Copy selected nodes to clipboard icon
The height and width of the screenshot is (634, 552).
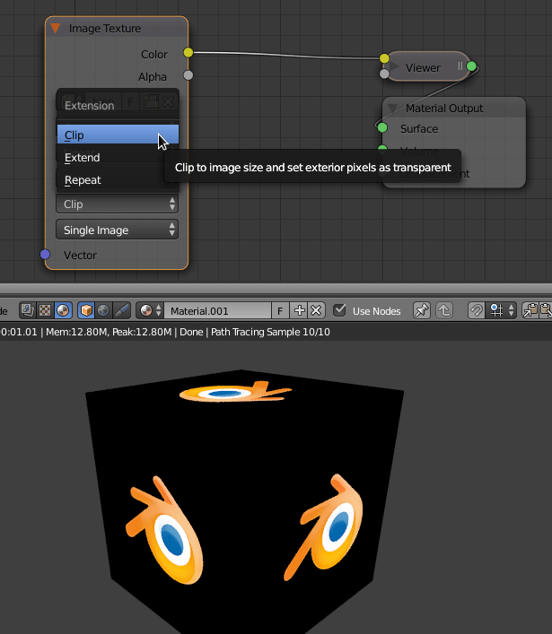[x=530, y=310]
